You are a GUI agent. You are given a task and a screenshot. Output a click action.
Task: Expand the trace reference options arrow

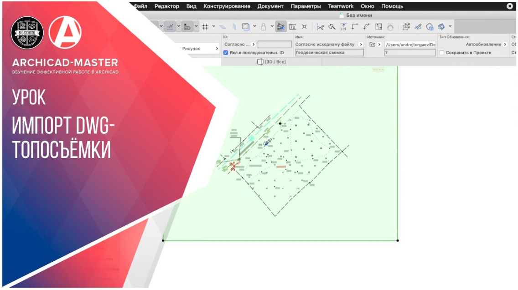pos(254,26)
